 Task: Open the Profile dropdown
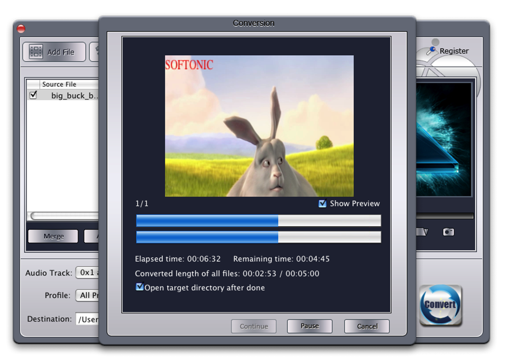(x=87, y=295)
